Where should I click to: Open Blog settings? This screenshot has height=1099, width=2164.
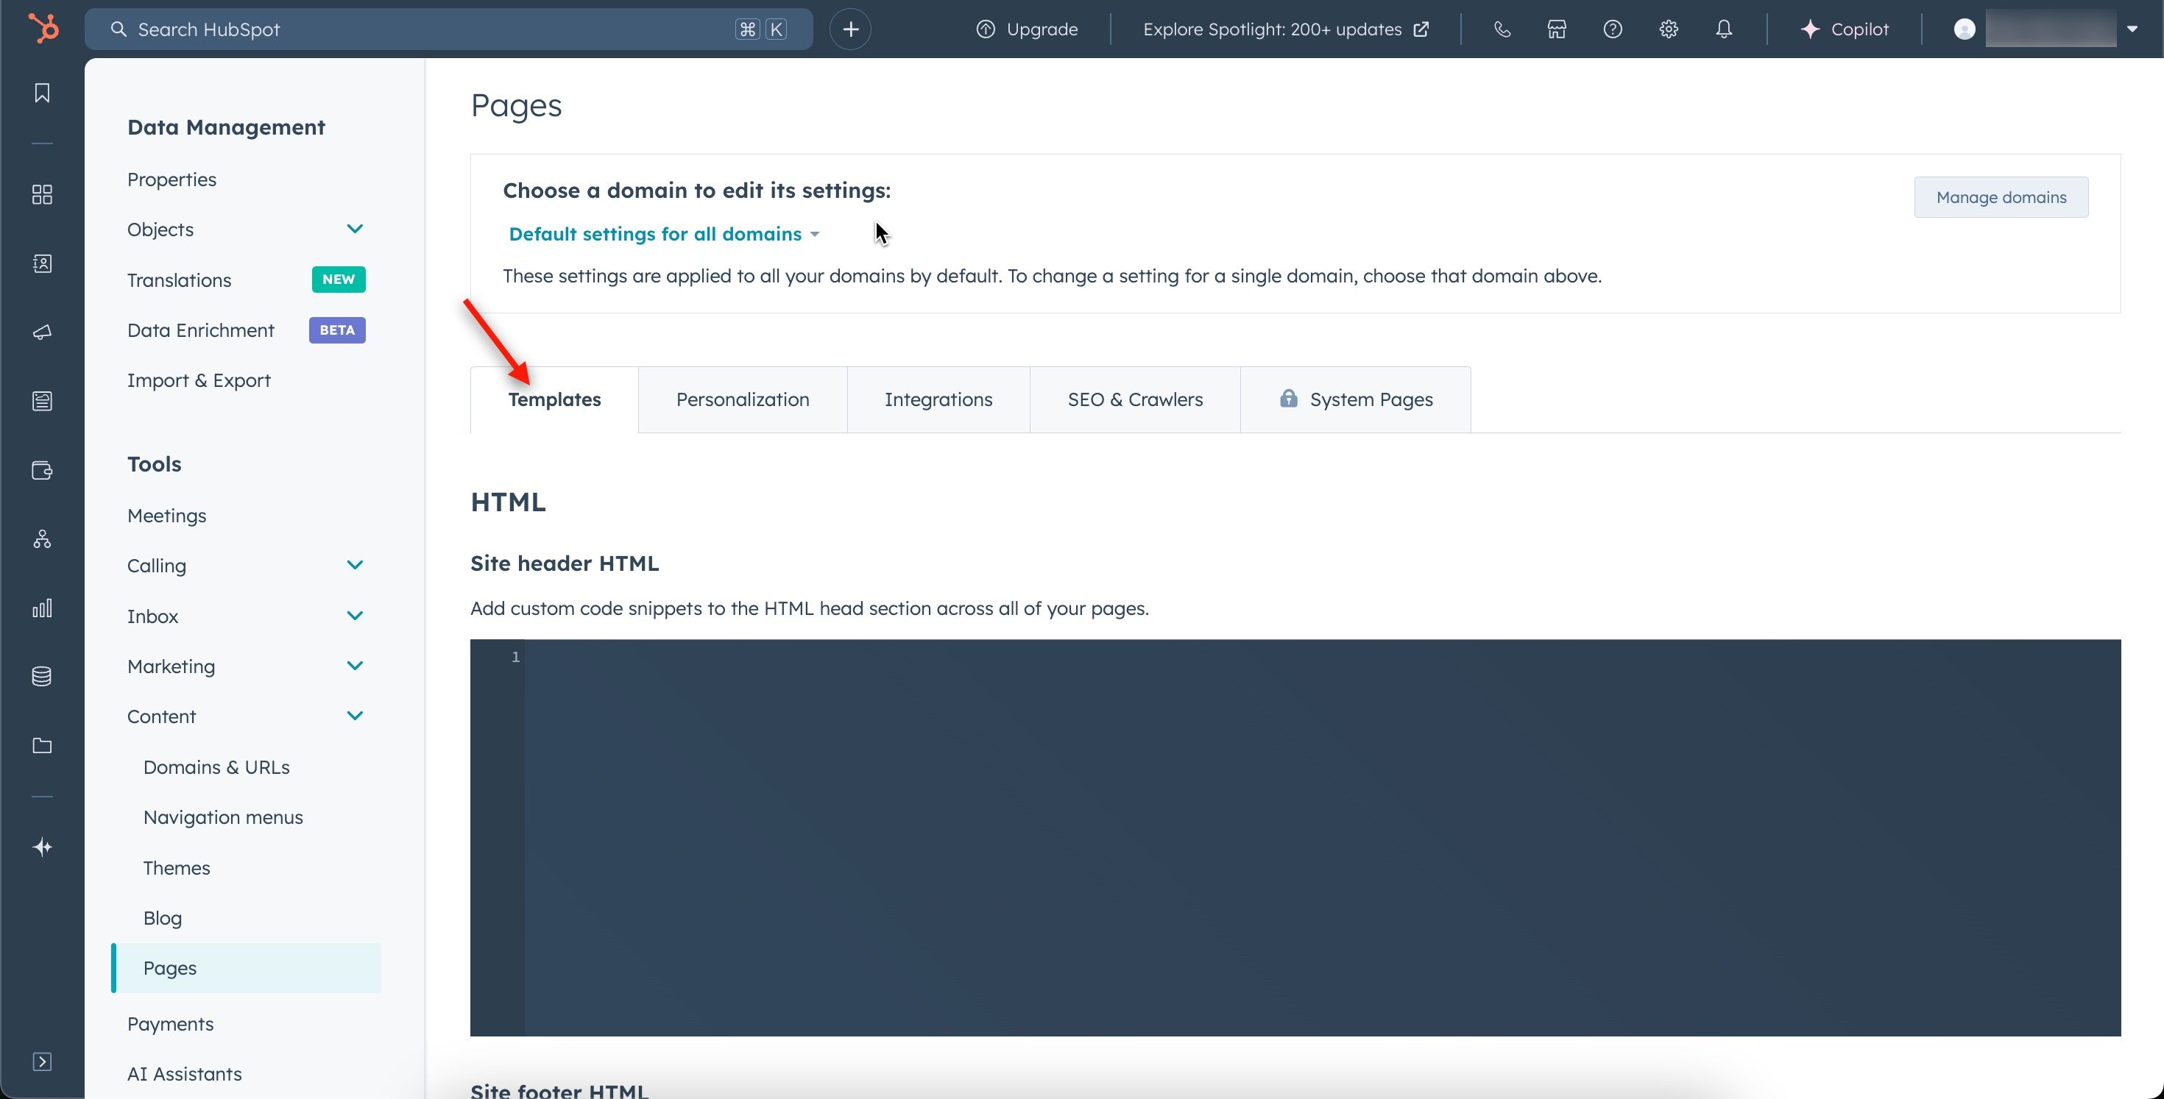[162, 917]
